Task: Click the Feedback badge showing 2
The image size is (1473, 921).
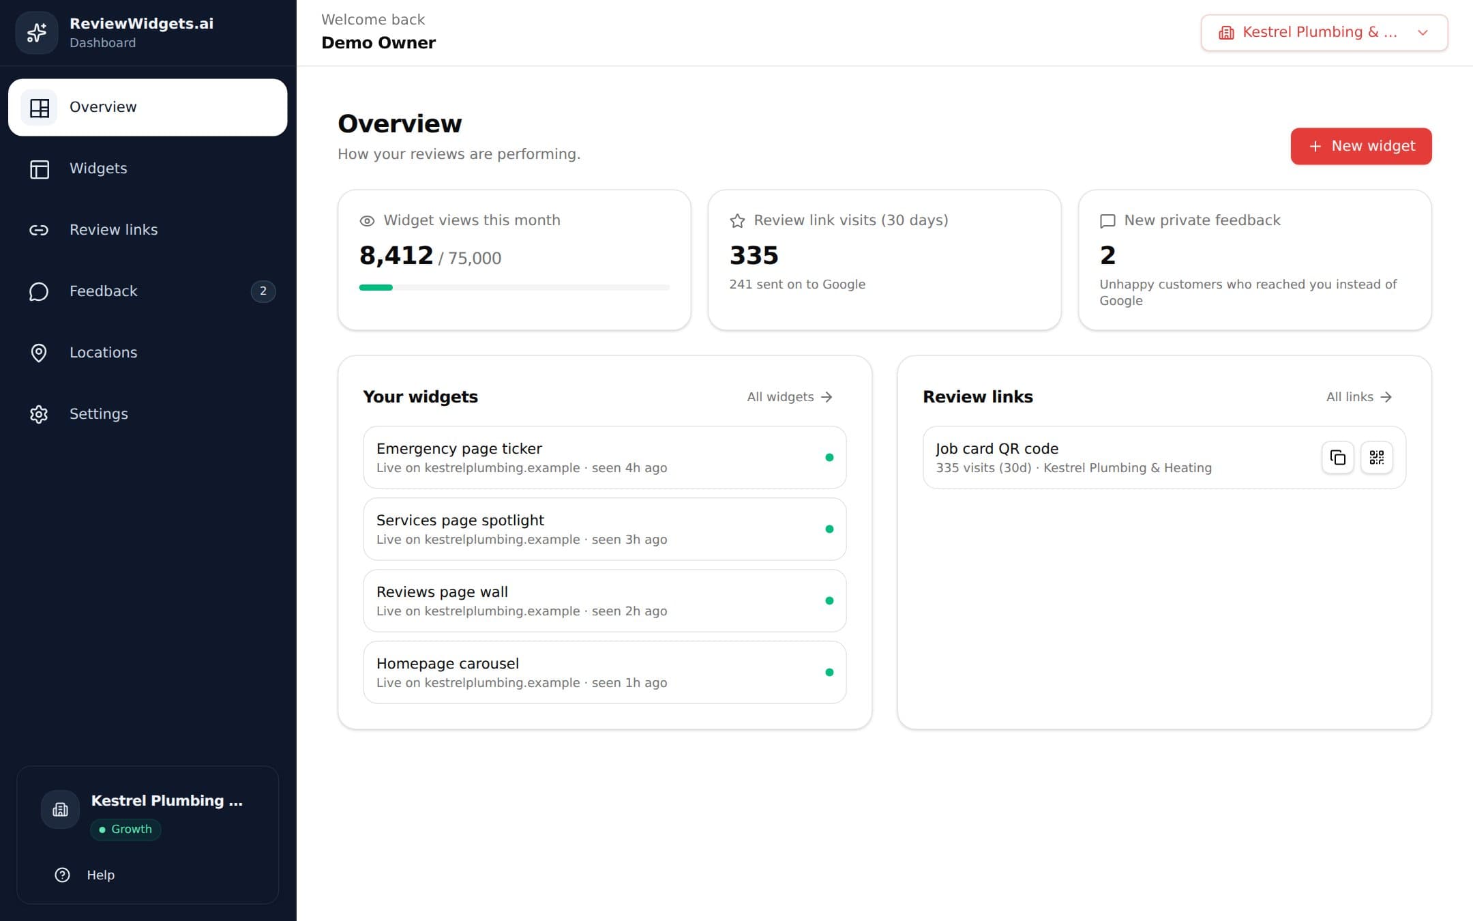Action: pyautogui.click(x=263, y=291)
